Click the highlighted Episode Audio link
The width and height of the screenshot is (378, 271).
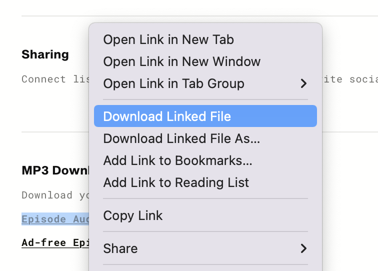tap(55, 219)
